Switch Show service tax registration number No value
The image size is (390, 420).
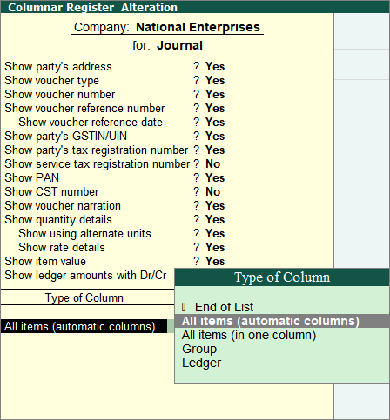point(213,164)
